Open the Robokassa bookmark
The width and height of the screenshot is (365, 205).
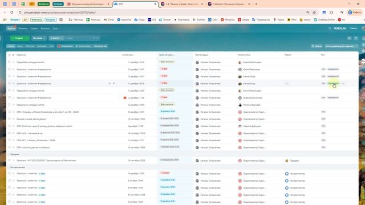[x=182, y=20]
